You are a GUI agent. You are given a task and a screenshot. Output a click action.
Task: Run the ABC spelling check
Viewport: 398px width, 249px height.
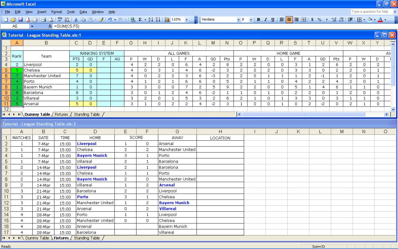coord(60,20)
